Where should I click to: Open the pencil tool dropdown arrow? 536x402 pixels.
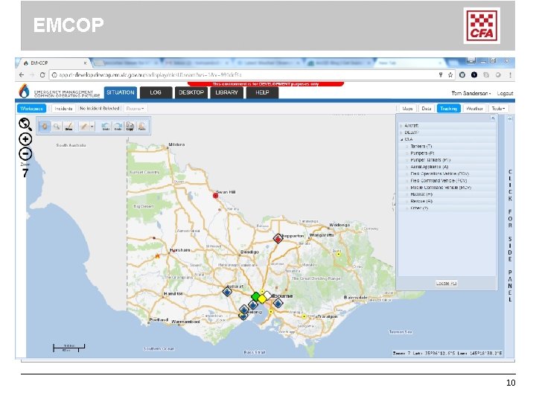coord(92,127)
